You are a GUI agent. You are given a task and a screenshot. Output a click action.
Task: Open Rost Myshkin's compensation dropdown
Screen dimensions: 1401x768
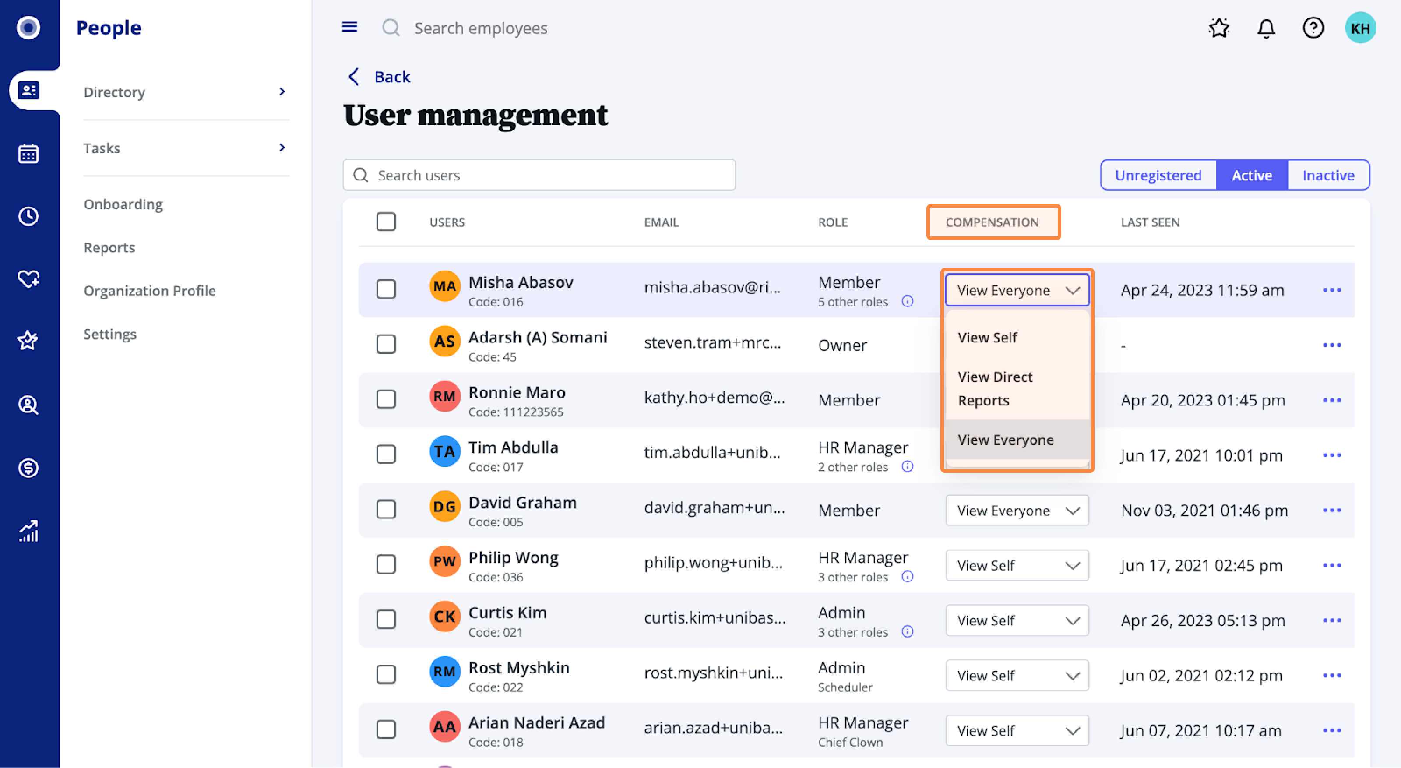(x=1017, y=675)
